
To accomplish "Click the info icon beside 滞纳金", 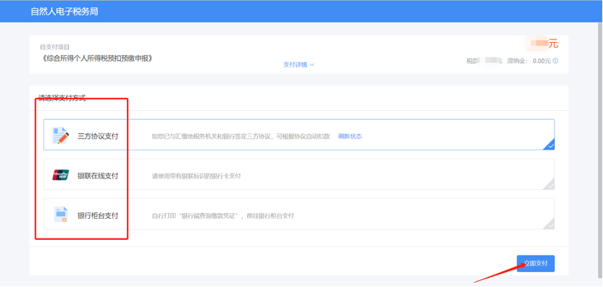I will pos(555,61).
